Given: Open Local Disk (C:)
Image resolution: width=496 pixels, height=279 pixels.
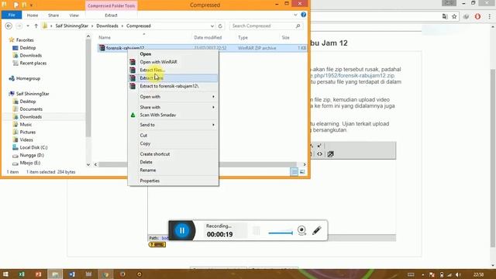Looking at the screenshot, I should click(x=33, y=147).
